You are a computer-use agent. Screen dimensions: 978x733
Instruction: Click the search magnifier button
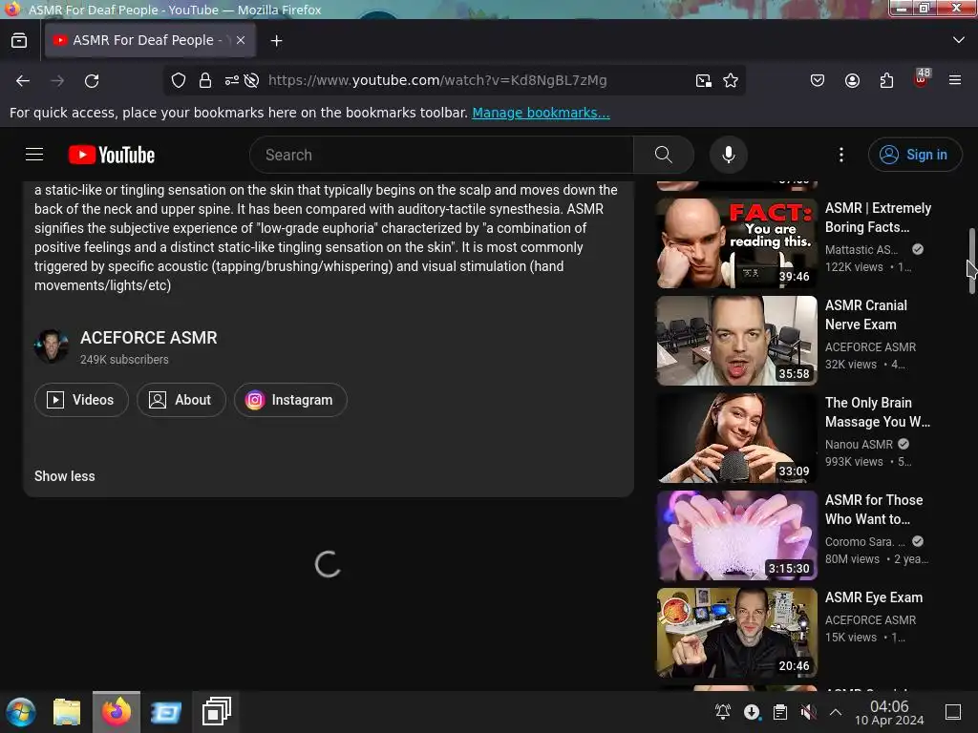pyautogui.click(x=664, y=155)
